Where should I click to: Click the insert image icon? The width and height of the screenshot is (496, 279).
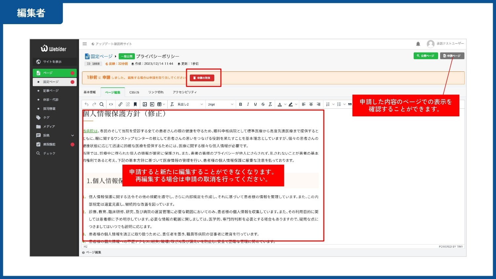[145, 104]
